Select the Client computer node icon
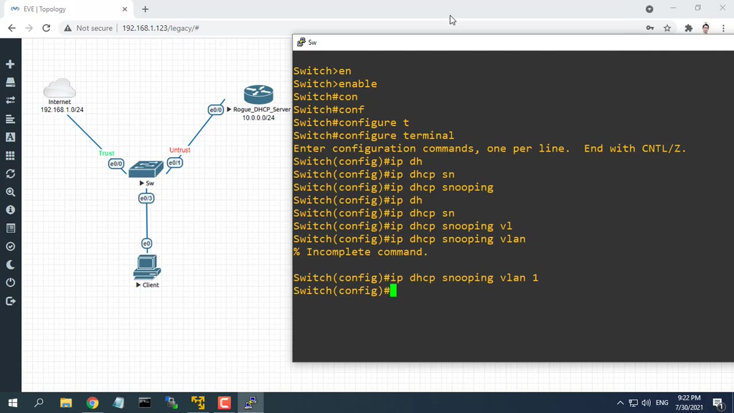734x413 pixels. tap(147, 267)
